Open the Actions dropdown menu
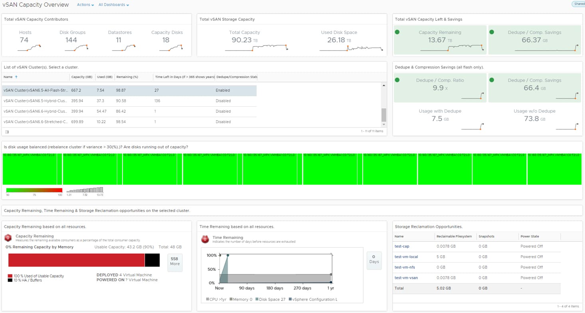This screenshot has width=585, height=313. coord(85,5)
